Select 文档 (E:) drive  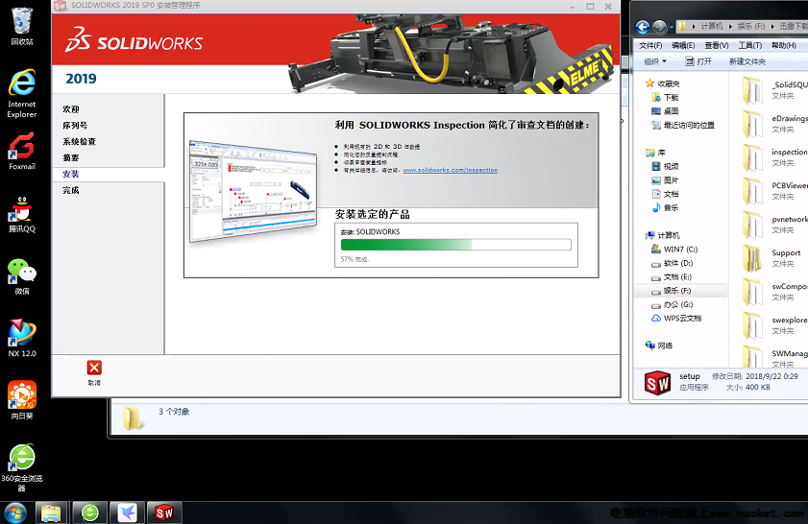coord(672,277)
